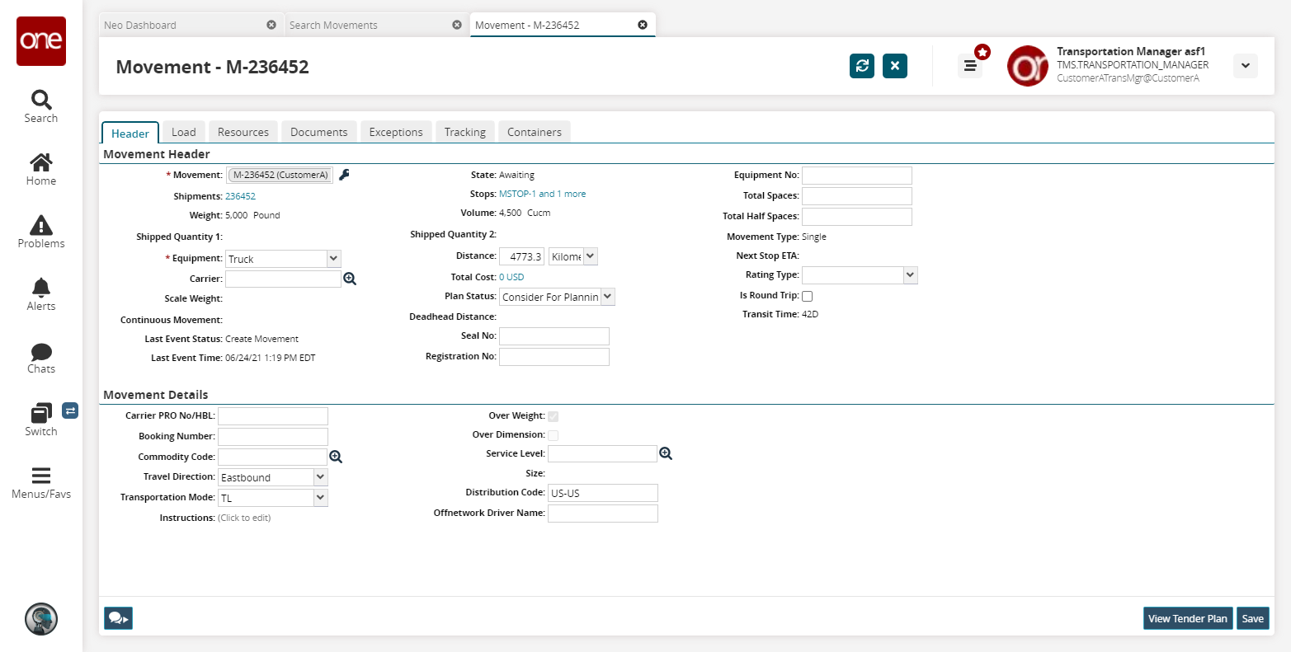Click the wrench icon beside Movement field
The height and width of the screenshot is (652, 1291).
[345, 175]
